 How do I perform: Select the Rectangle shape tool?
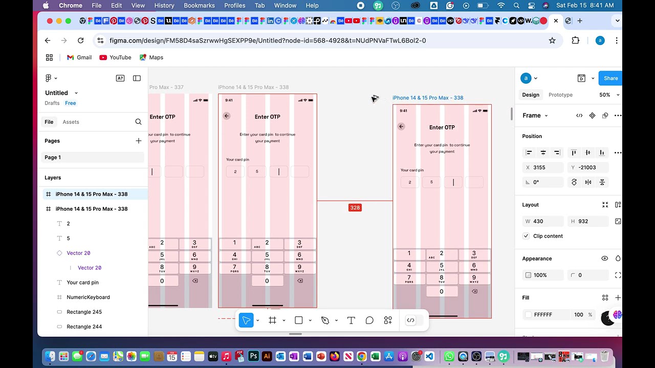pos(299,320)
